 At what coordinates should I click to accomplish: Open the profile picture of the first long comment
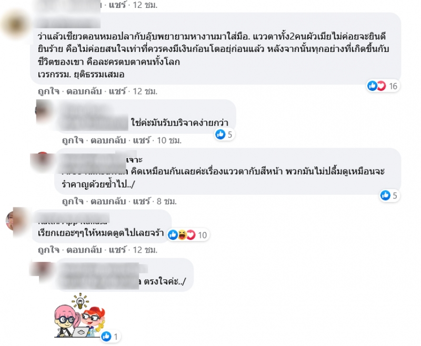[x=15, y=25]
